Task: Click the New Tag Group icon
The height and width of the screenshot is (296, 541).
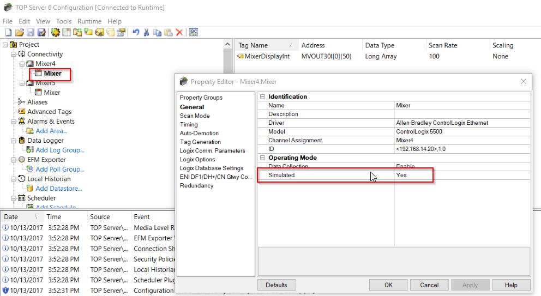Action: [77, 32]
